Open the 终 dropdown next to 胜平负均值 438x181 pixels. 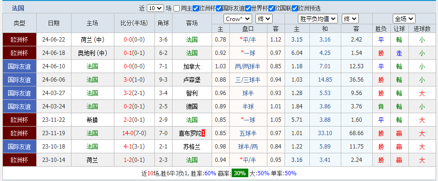[x=350, y=19]
